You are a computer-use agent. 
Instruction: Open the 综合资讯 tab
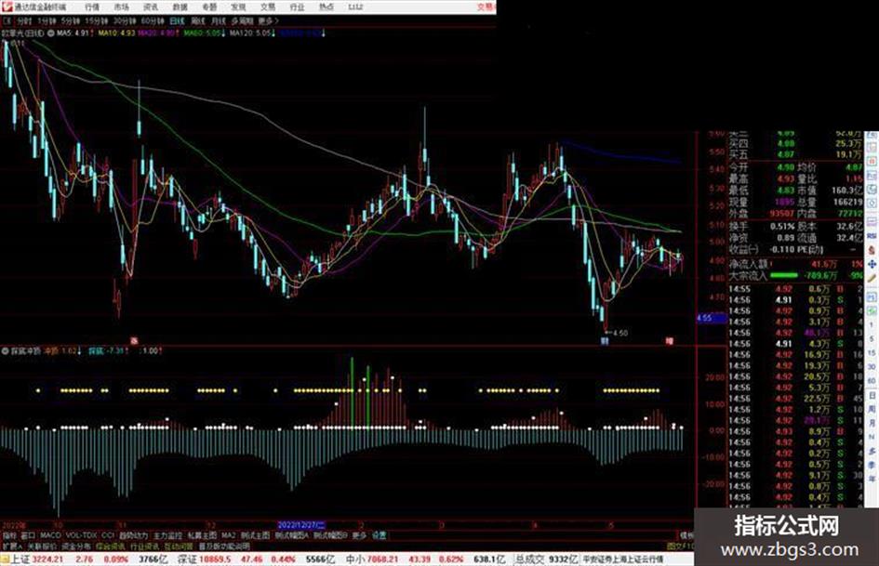(110, 546)
